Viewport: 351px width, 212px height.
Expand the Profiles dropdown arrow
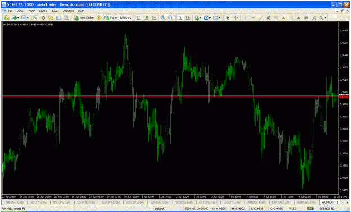28,18
